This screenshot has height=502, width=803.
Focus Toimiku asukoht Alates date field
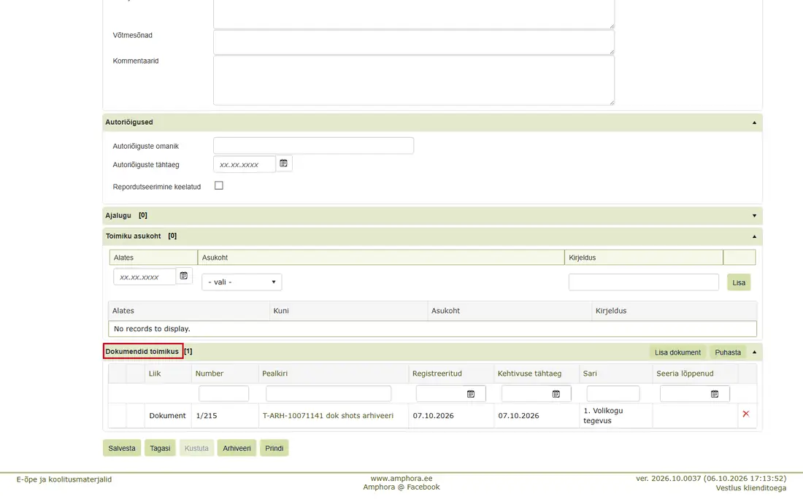[x=145, y=277]
